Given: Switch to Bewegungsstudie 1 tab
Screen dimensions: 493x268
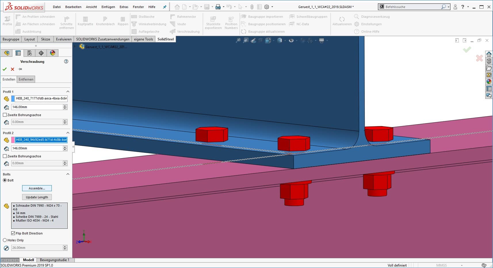Looking at the screenshot, I should 54,260.
